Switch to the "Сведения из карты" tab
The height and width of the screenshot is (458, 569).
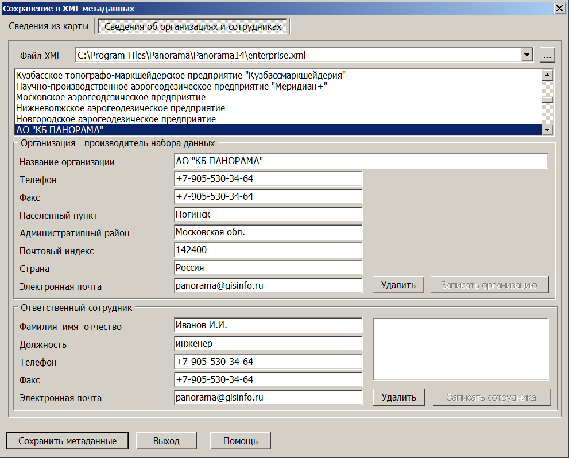pos(49,26)
